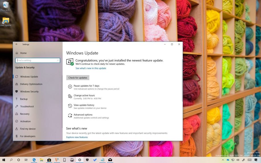
Task: Click the Settings sidebar scrollbar
Action: point(62,101)
